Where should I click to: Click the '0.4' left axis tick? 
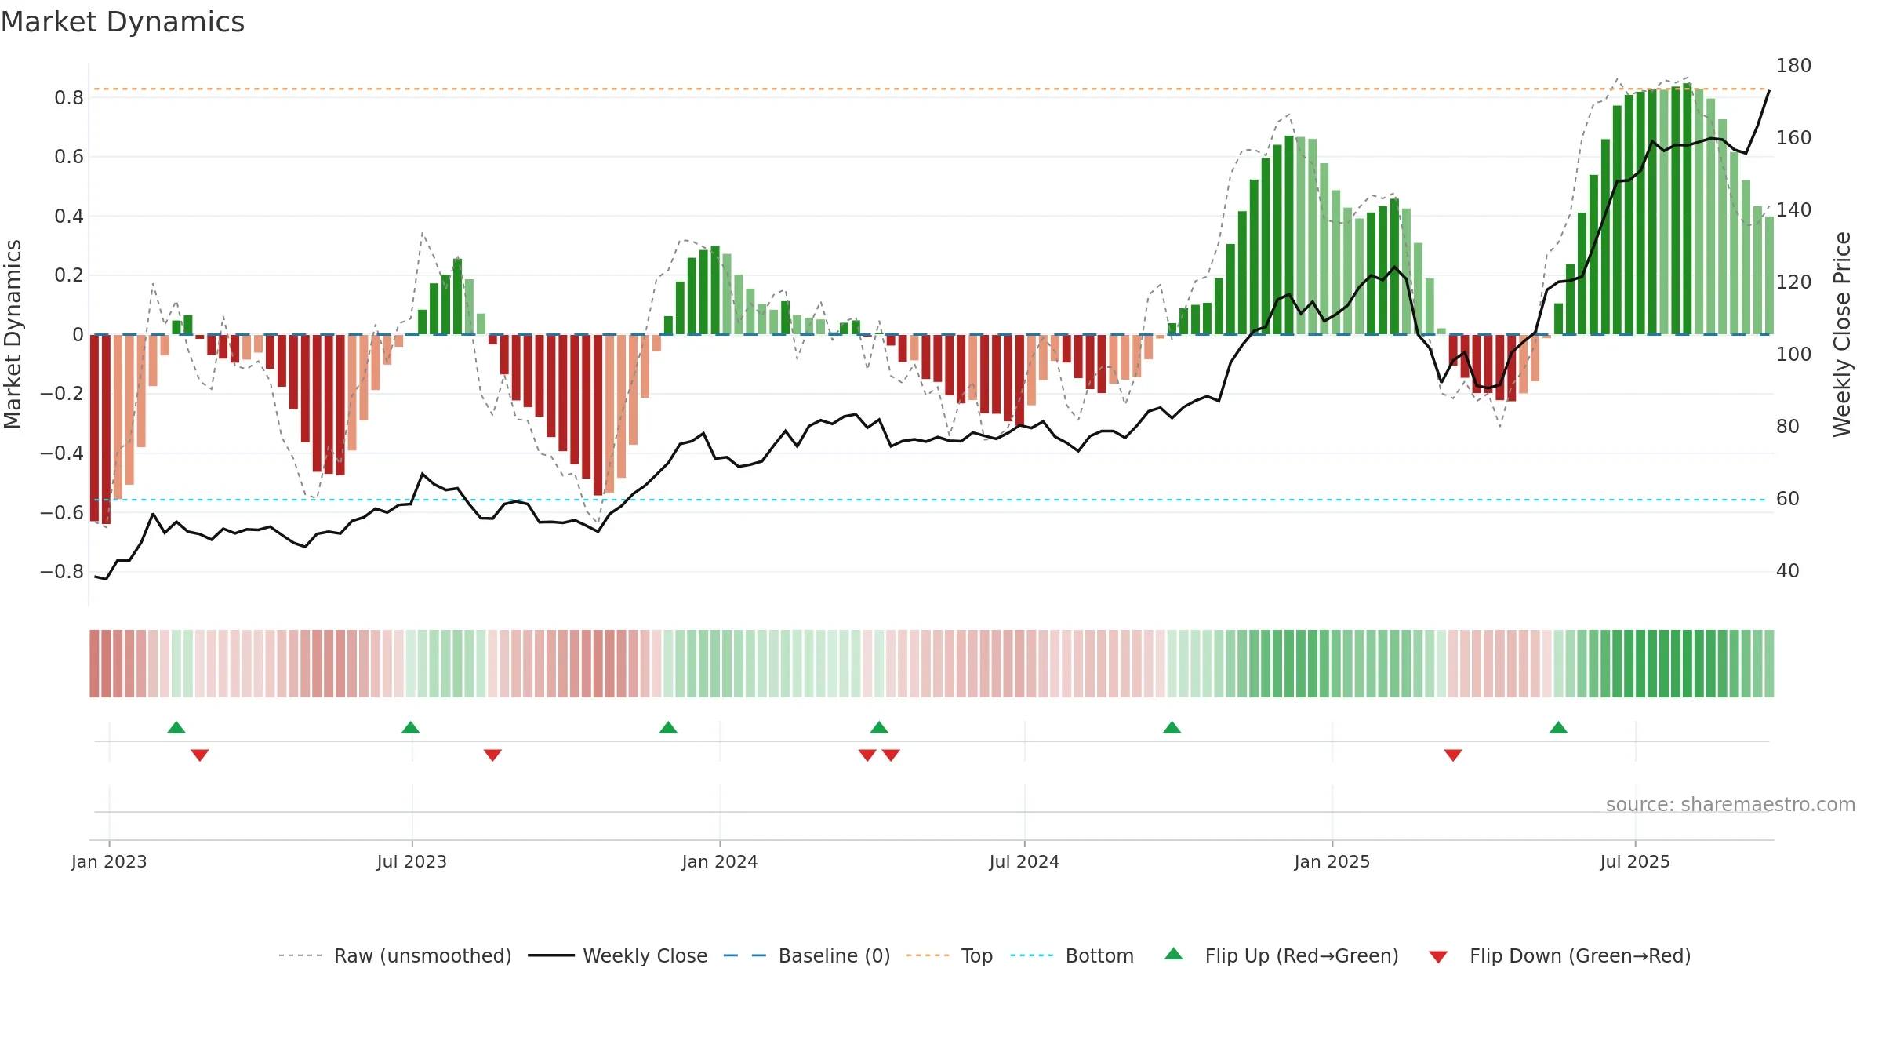click(69, 217)
